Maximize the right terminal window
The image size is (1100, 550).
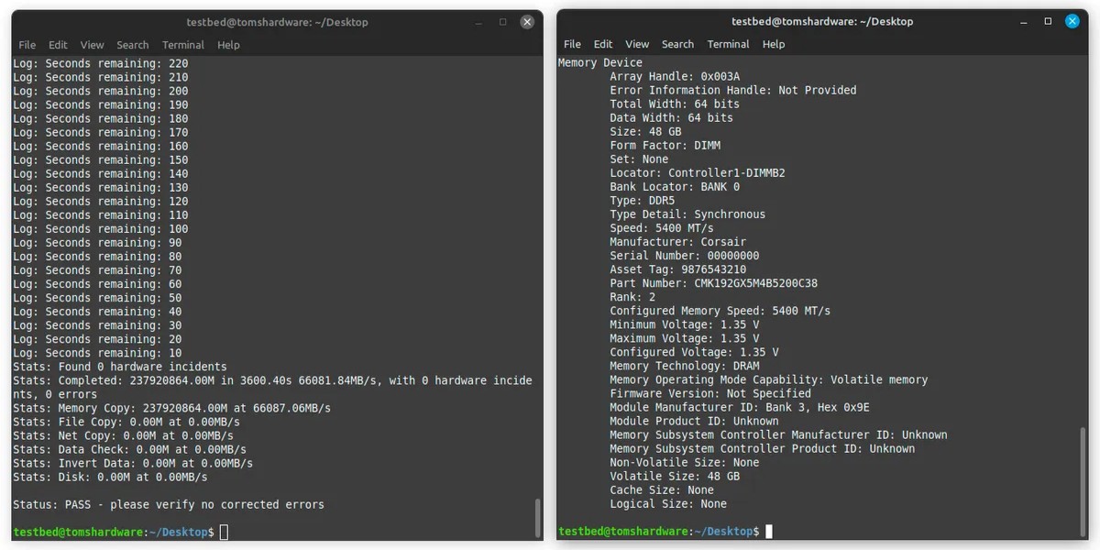coord(1048,21)
